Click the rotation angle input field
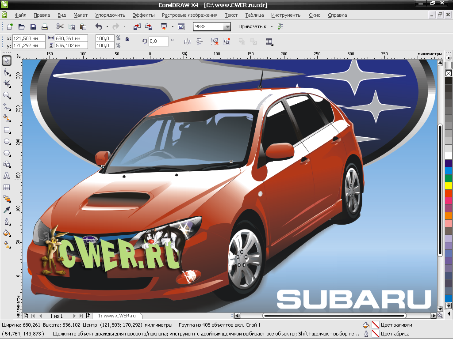Image resolution: width=453 pixels, height=339 pixels. click(158, 41)
